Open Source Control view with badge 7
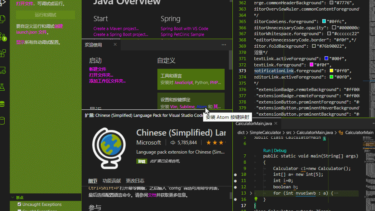 [x=4, y=36]
